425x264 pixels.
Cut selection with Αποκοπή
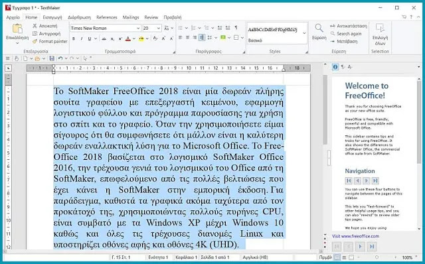coord(44,26)
